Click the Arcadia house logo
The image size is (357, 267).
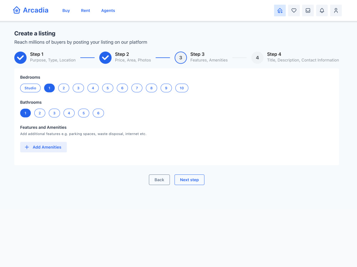coord(17,10)
